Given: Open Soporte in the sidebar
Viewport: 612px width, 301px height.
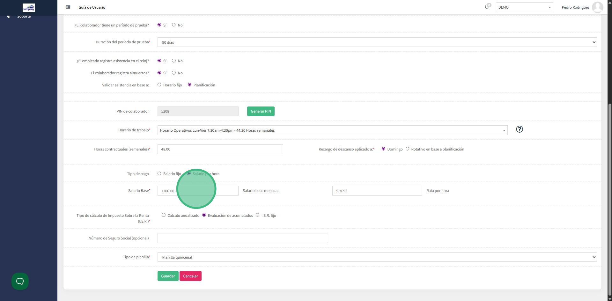Looking at the screenshot, I should (24, 16).
